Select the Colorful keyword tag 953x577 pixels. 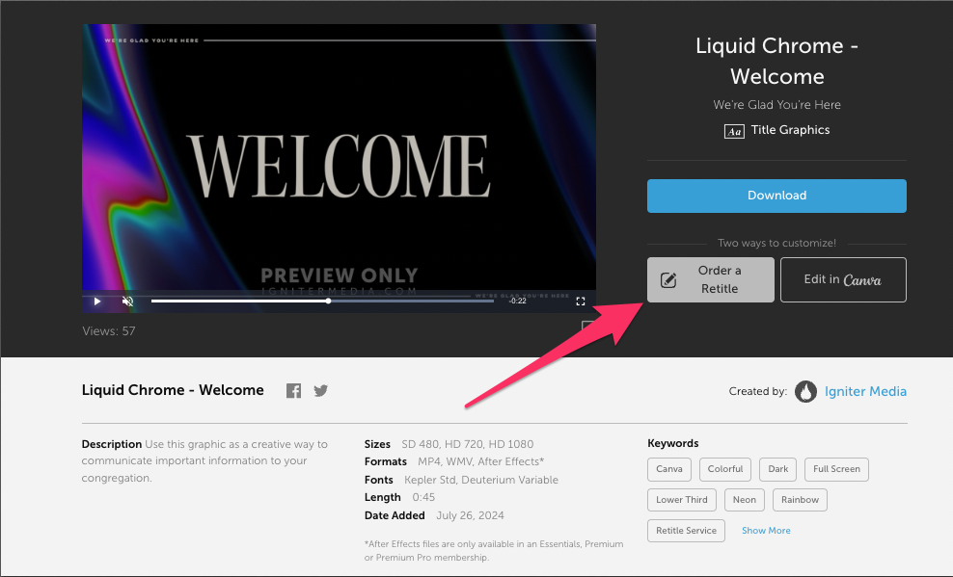pyautogui.click(x=725, y=469)
